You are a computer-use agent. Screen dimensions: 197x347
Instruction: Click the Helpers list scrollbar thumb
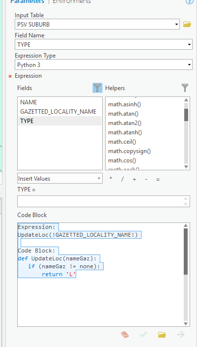pos(186,115)
